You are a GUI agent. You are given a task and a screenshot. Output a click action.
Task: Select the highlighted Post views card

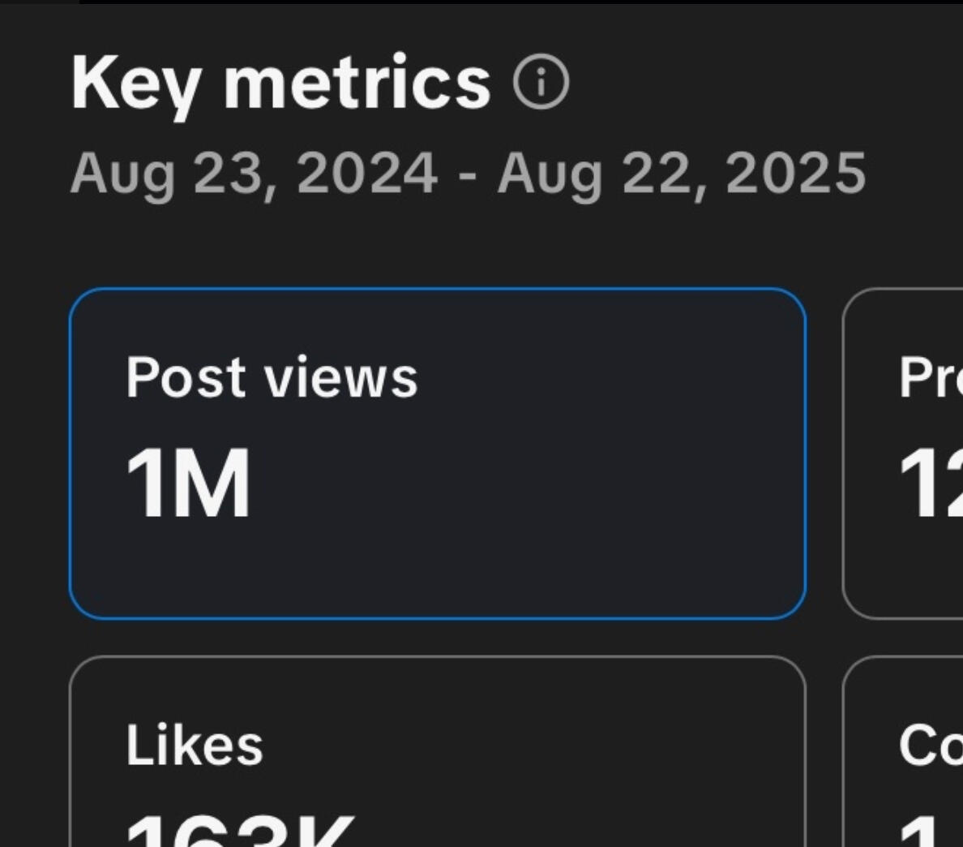[437, 453]
